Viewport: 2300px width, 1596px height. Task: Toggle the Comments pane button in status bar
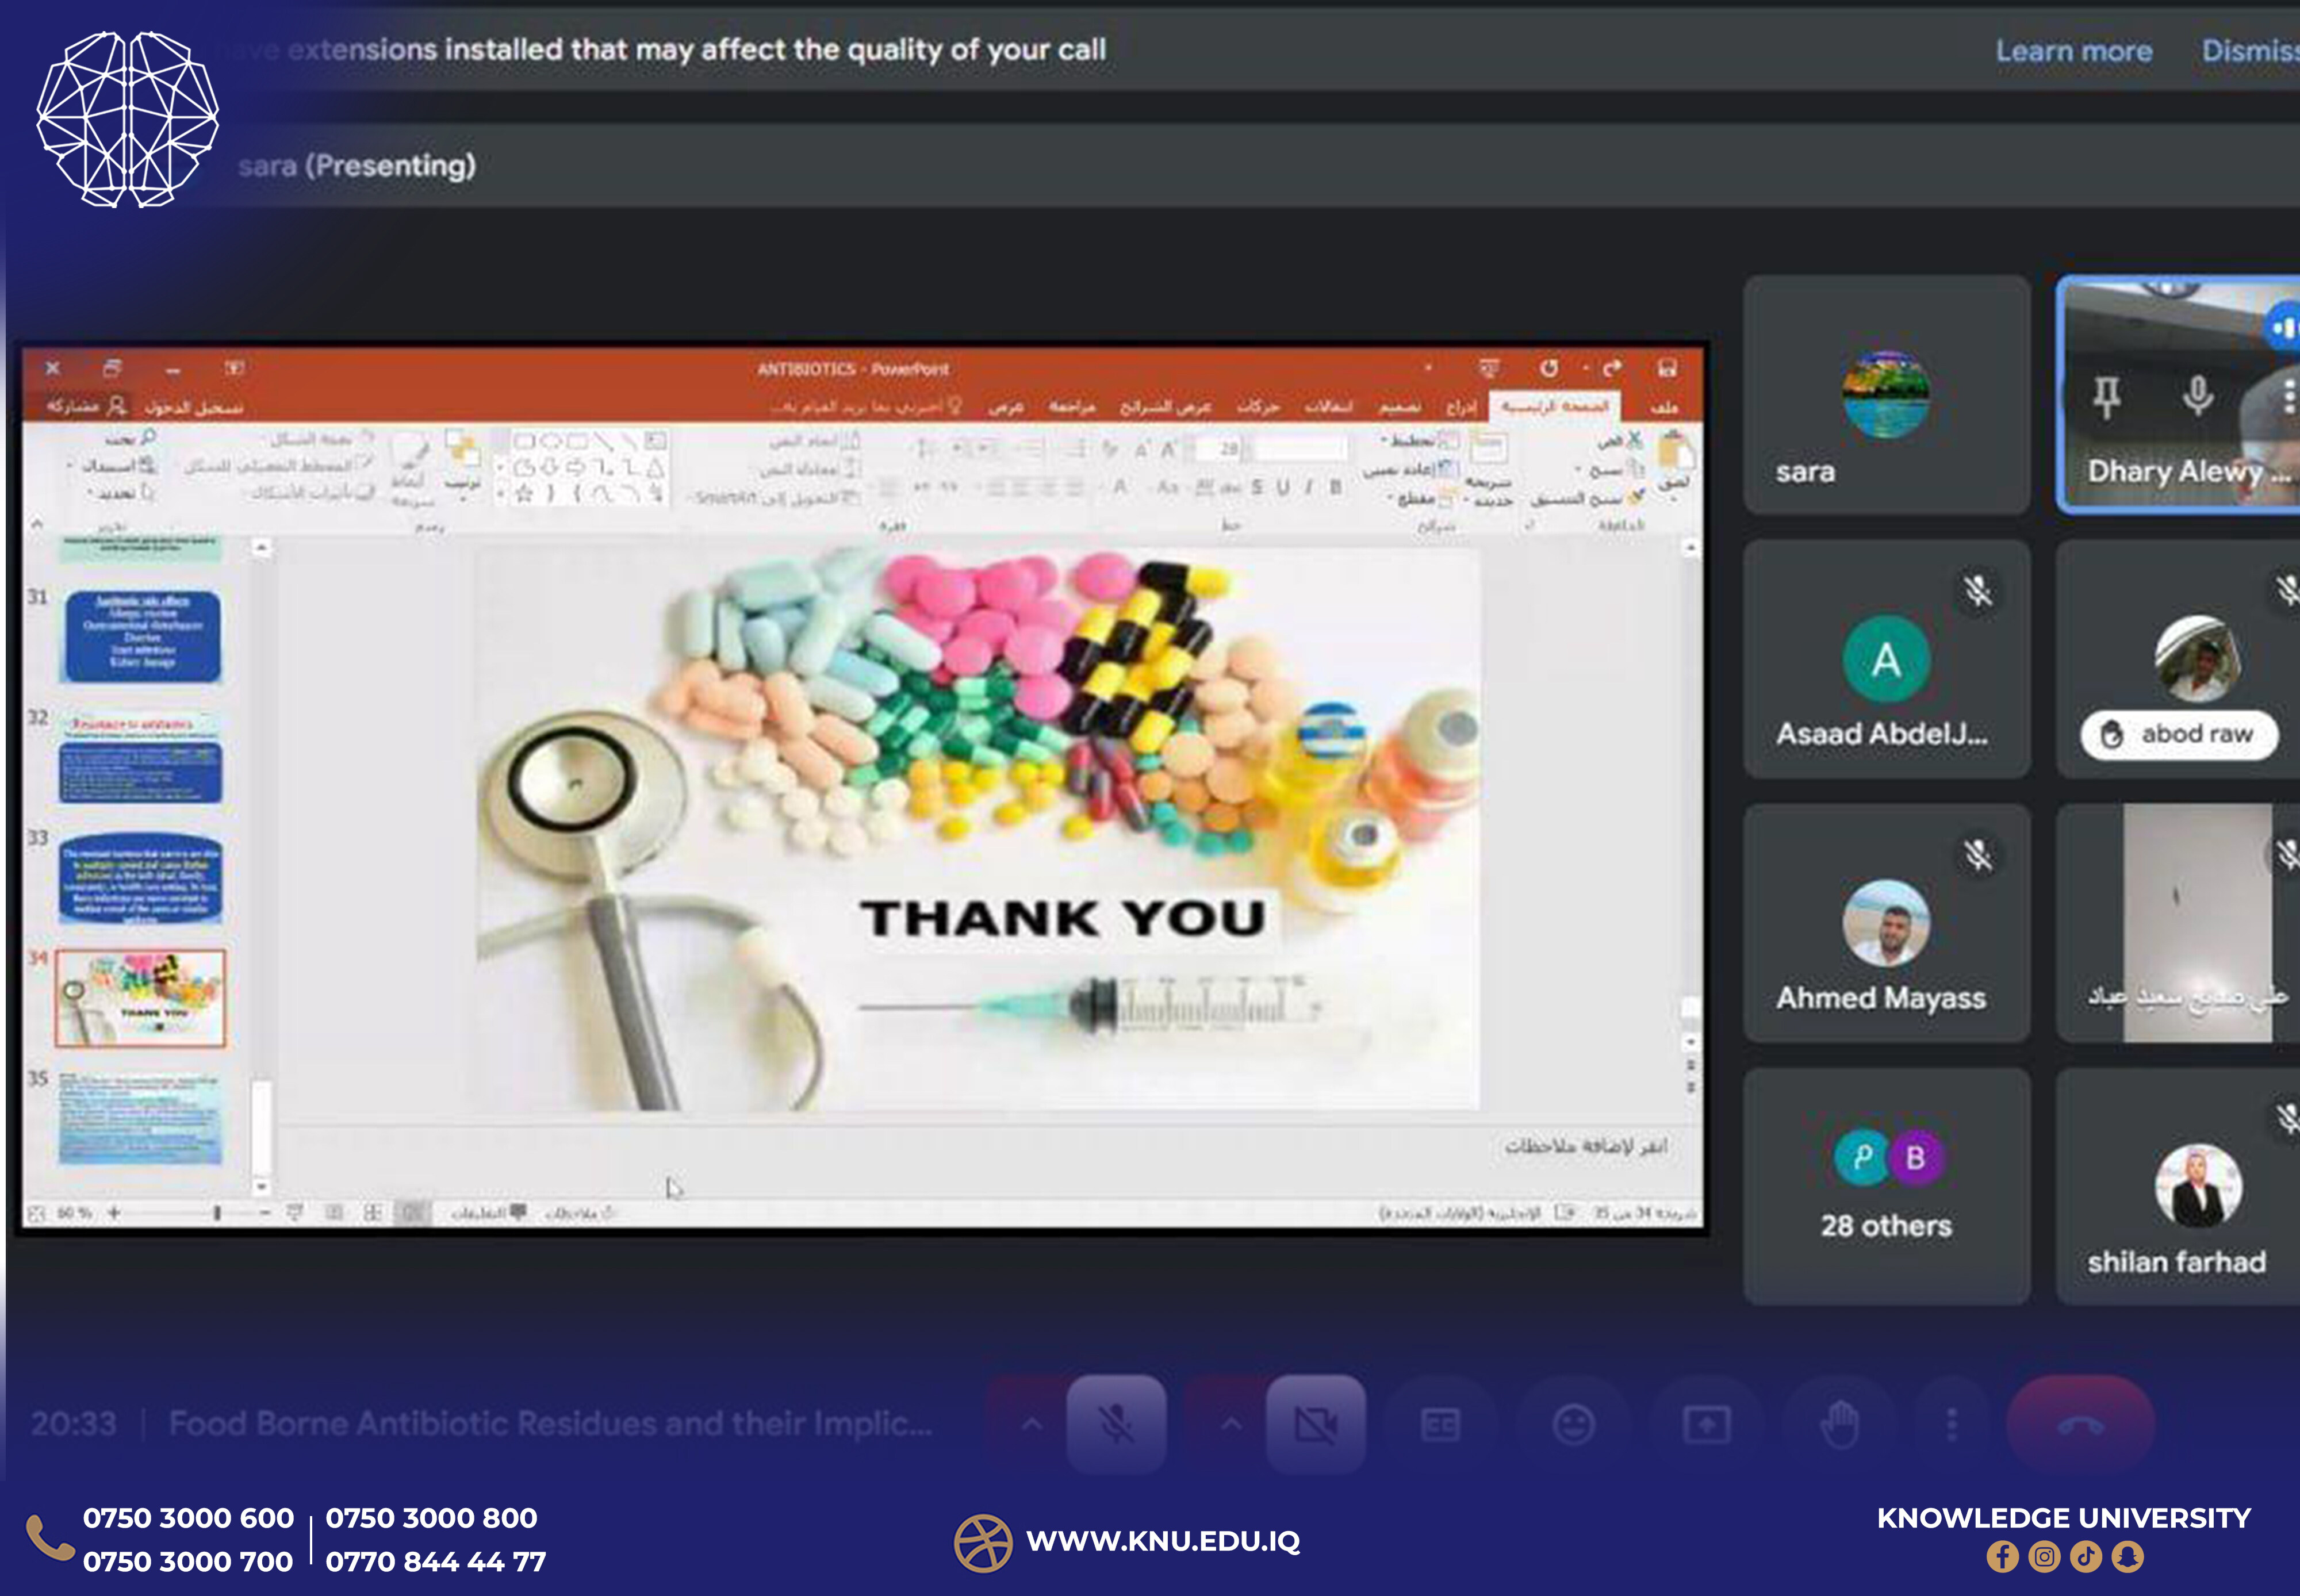click(488, 1213)
